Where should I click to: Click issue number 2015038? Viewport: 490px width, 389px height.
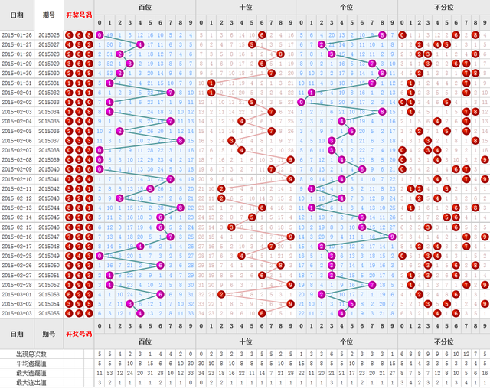[x=49, y=150]
